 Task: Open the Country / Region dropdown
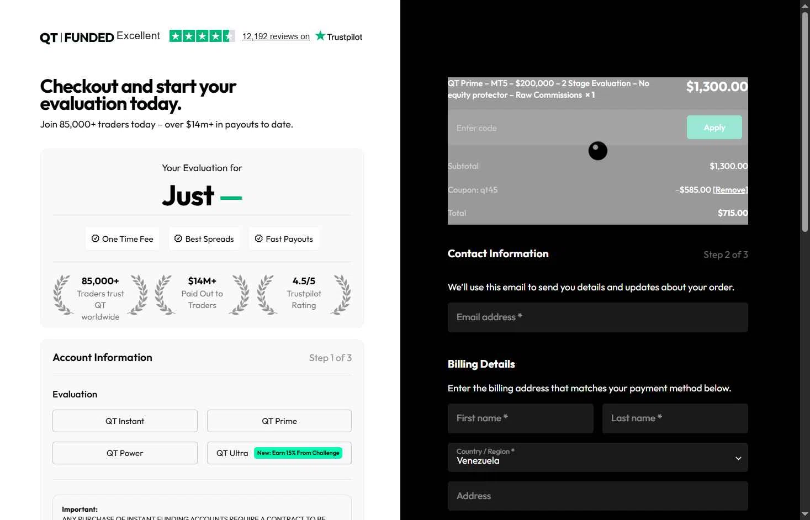tap(598, 458)
